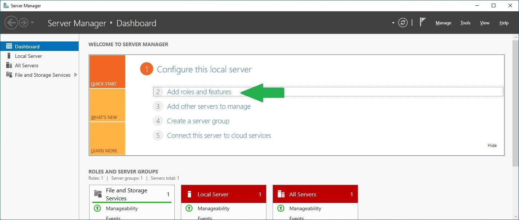Open the Notifications flag
The width and height of the screenshot is (519, 220).
423,23
